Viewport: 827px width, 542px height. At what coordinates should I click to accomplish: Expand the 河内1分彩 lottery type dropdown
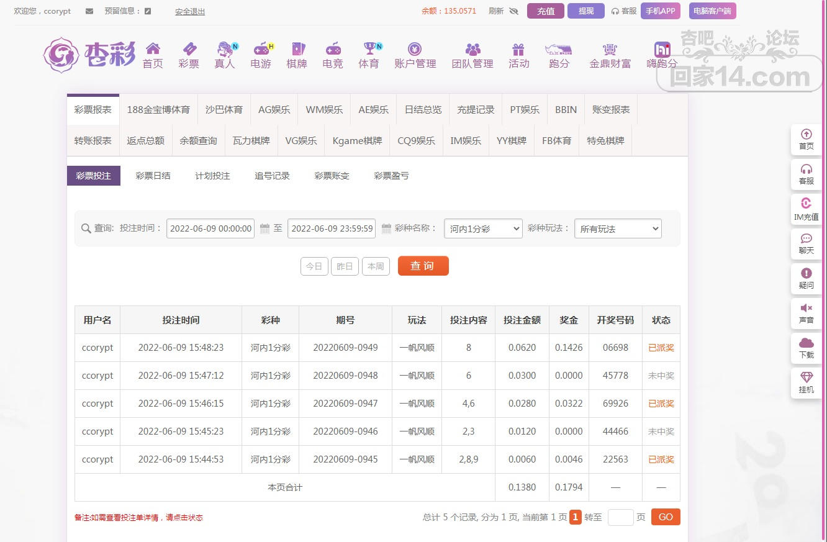click(483, 228)
